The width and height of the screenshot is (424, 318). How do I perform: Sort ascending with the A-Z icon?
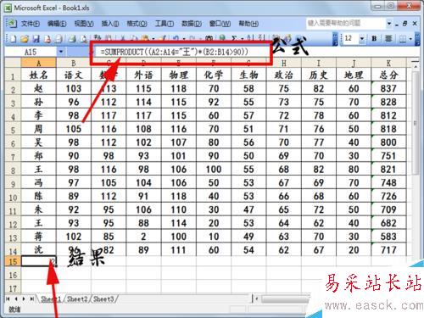(x=250, y=38)
